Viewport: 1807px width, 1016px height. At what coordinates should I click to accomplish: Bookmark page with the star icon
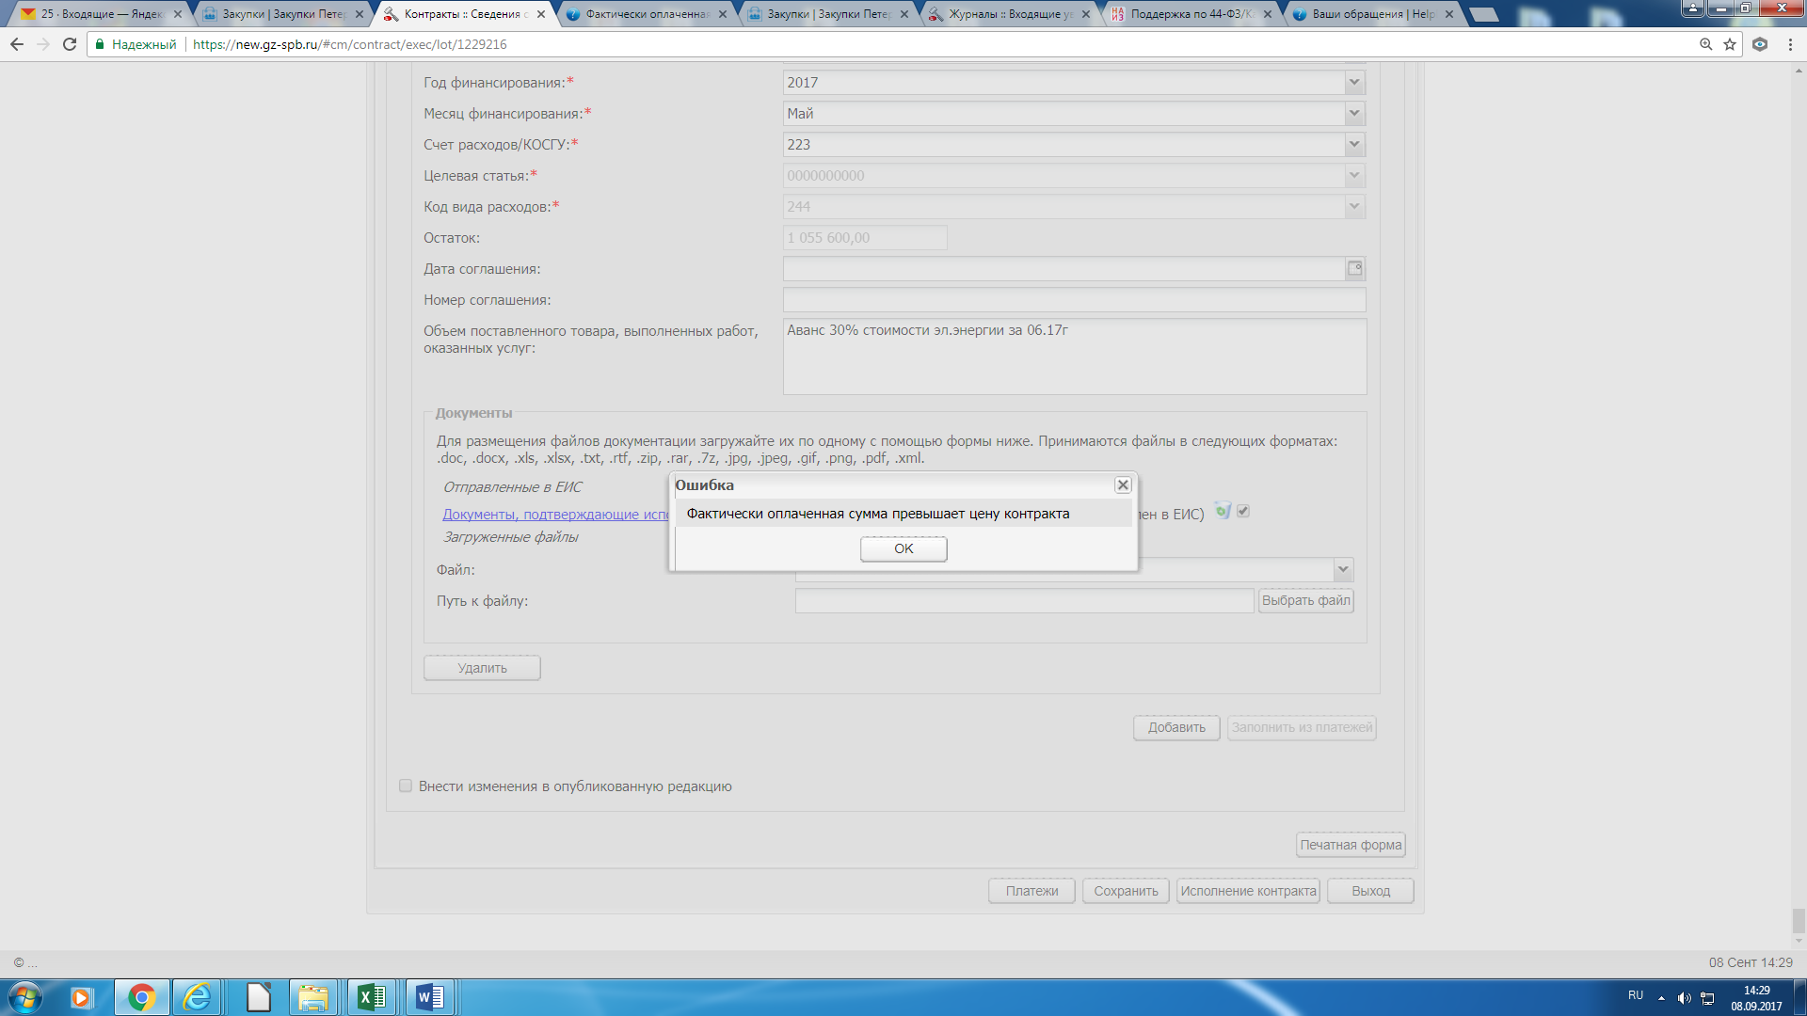coord(1730,44)
